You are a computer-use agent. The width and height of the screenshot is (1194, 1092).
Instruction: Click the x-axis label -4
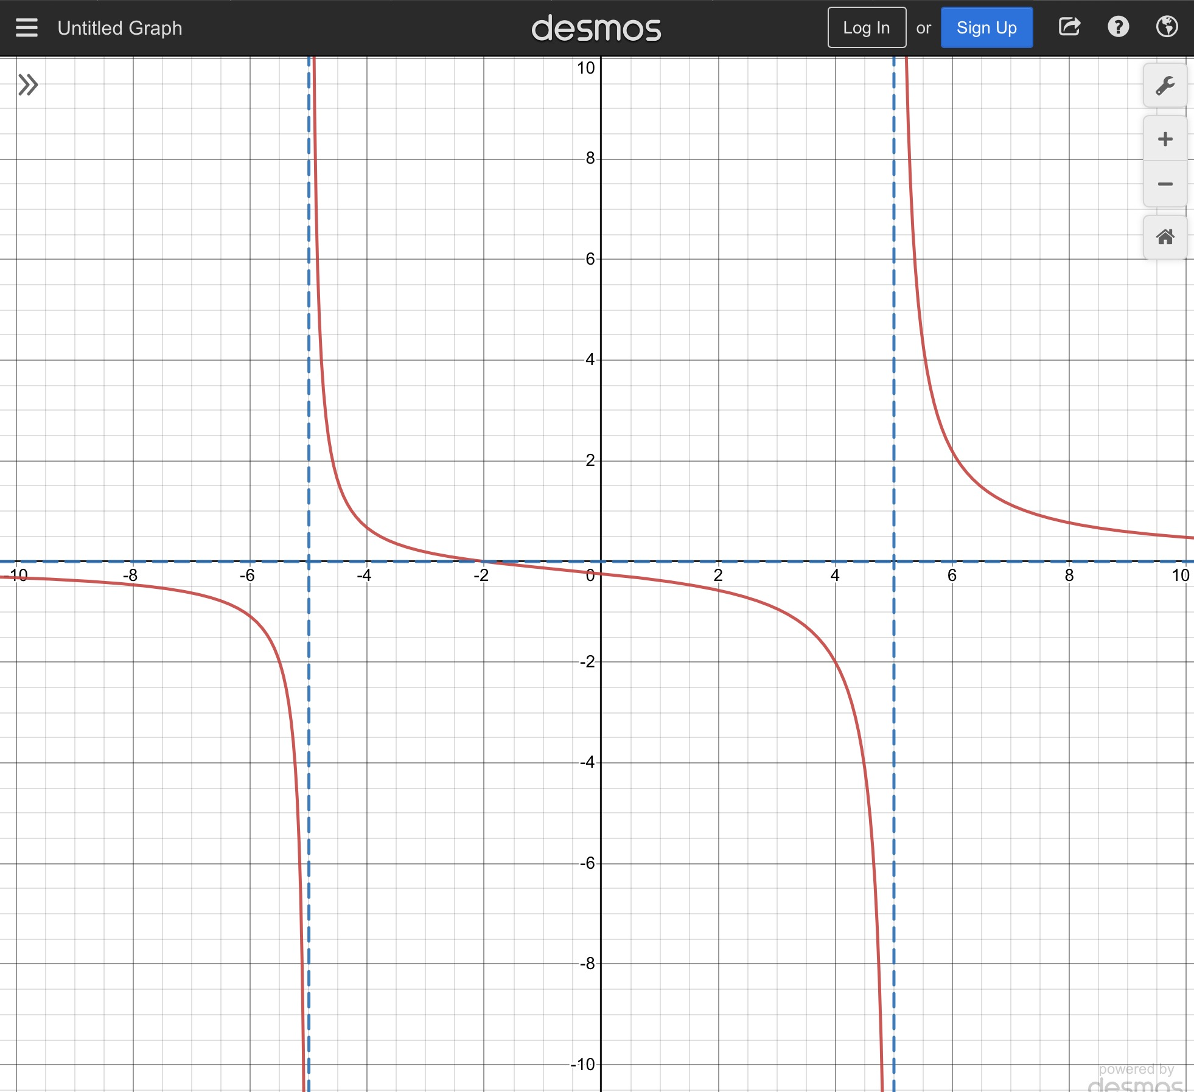click(363, 575)
